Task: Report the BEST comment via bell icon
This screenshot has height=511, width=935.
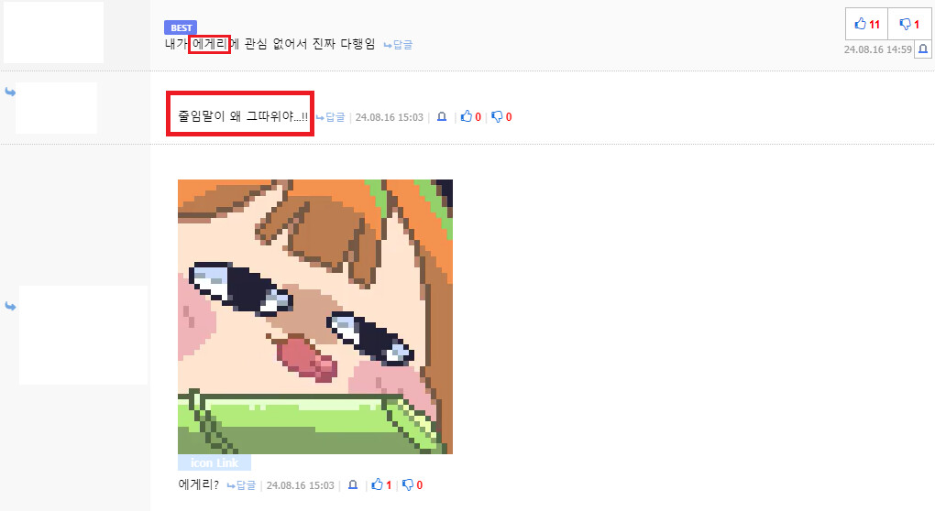Action: (922, 49)
